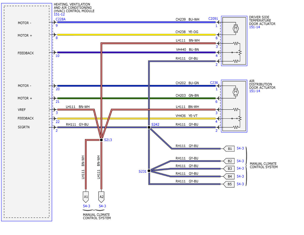
Task: Click the DRIVER SIDE TEMPERATURE DOOR ACTUATOR title
Action: click(x=262, y=21)
